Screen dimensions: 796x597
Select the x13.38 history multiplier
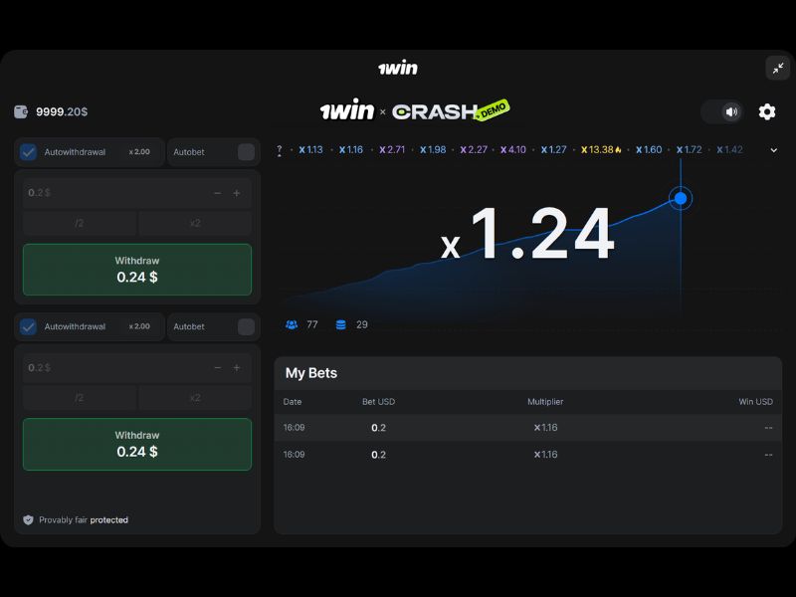coord(601,150)
